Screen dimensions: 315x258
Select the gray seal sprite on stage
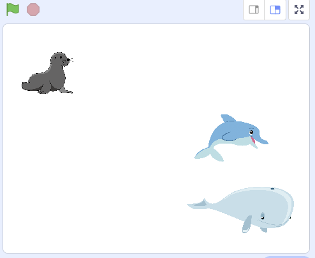click(x=47, y=73)
